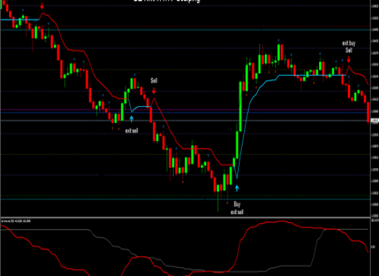Select the red down arrow under 'exit buy Sell'
379x276 pixels.
pyautogui.click(x=349, y=59)
